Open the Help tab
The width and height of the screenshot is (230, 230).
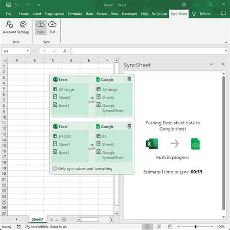145,14
